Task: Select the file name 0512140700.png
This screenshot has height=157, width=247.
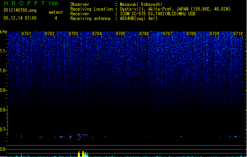Action: [x=20, y=11]
